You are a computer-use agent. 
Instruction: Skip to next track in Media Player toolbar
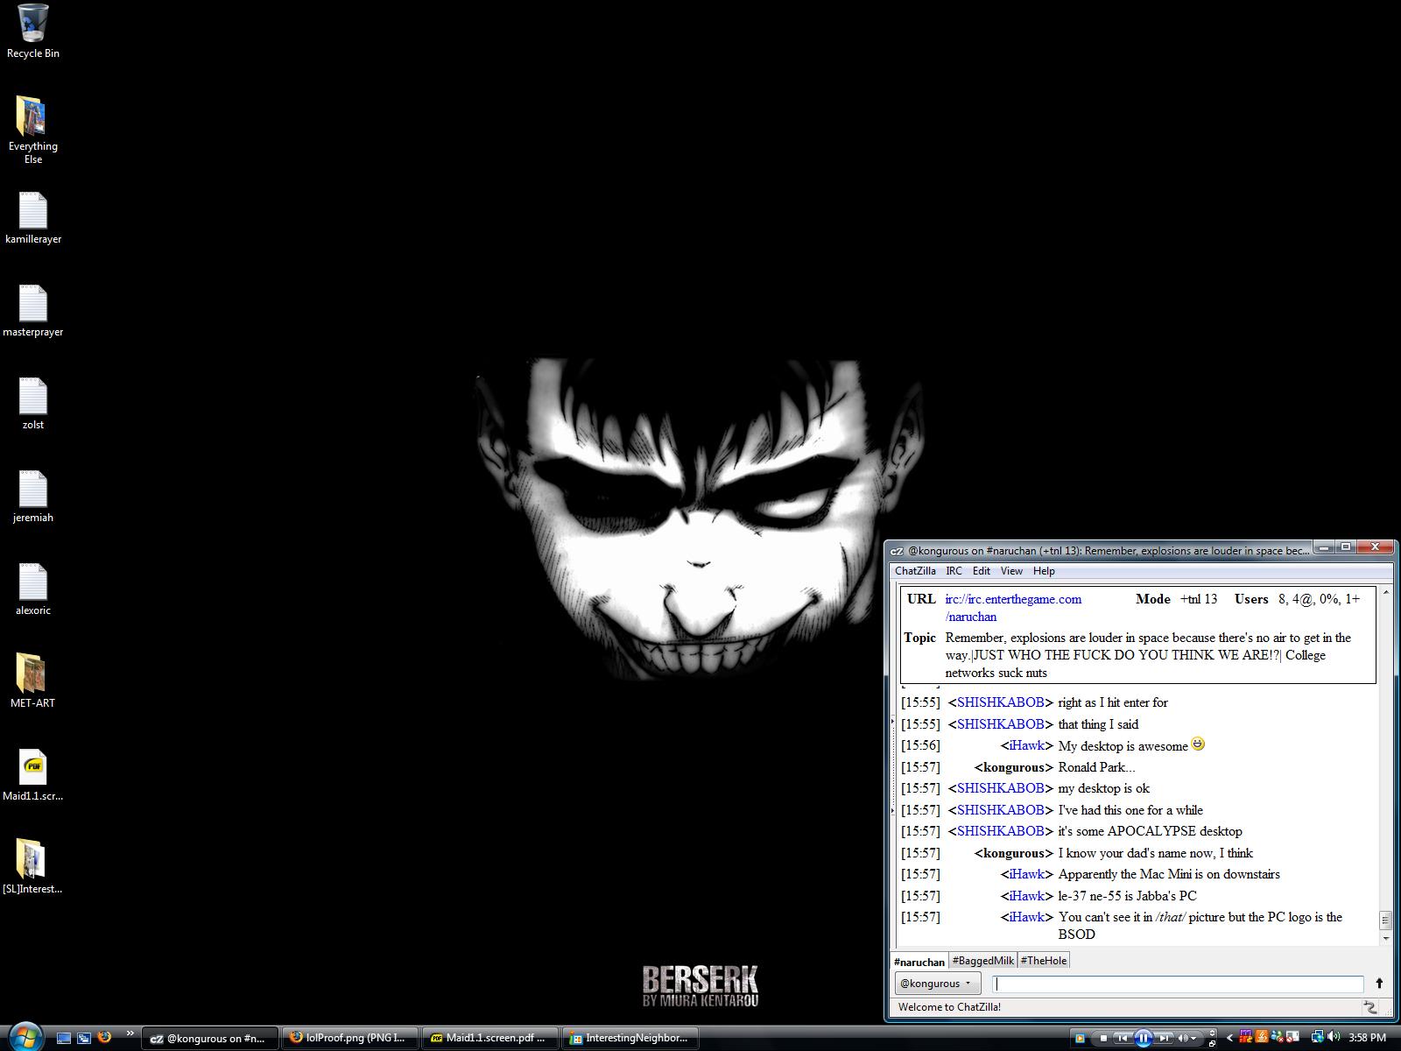pyautogui.click(x=1164, y=1039)
